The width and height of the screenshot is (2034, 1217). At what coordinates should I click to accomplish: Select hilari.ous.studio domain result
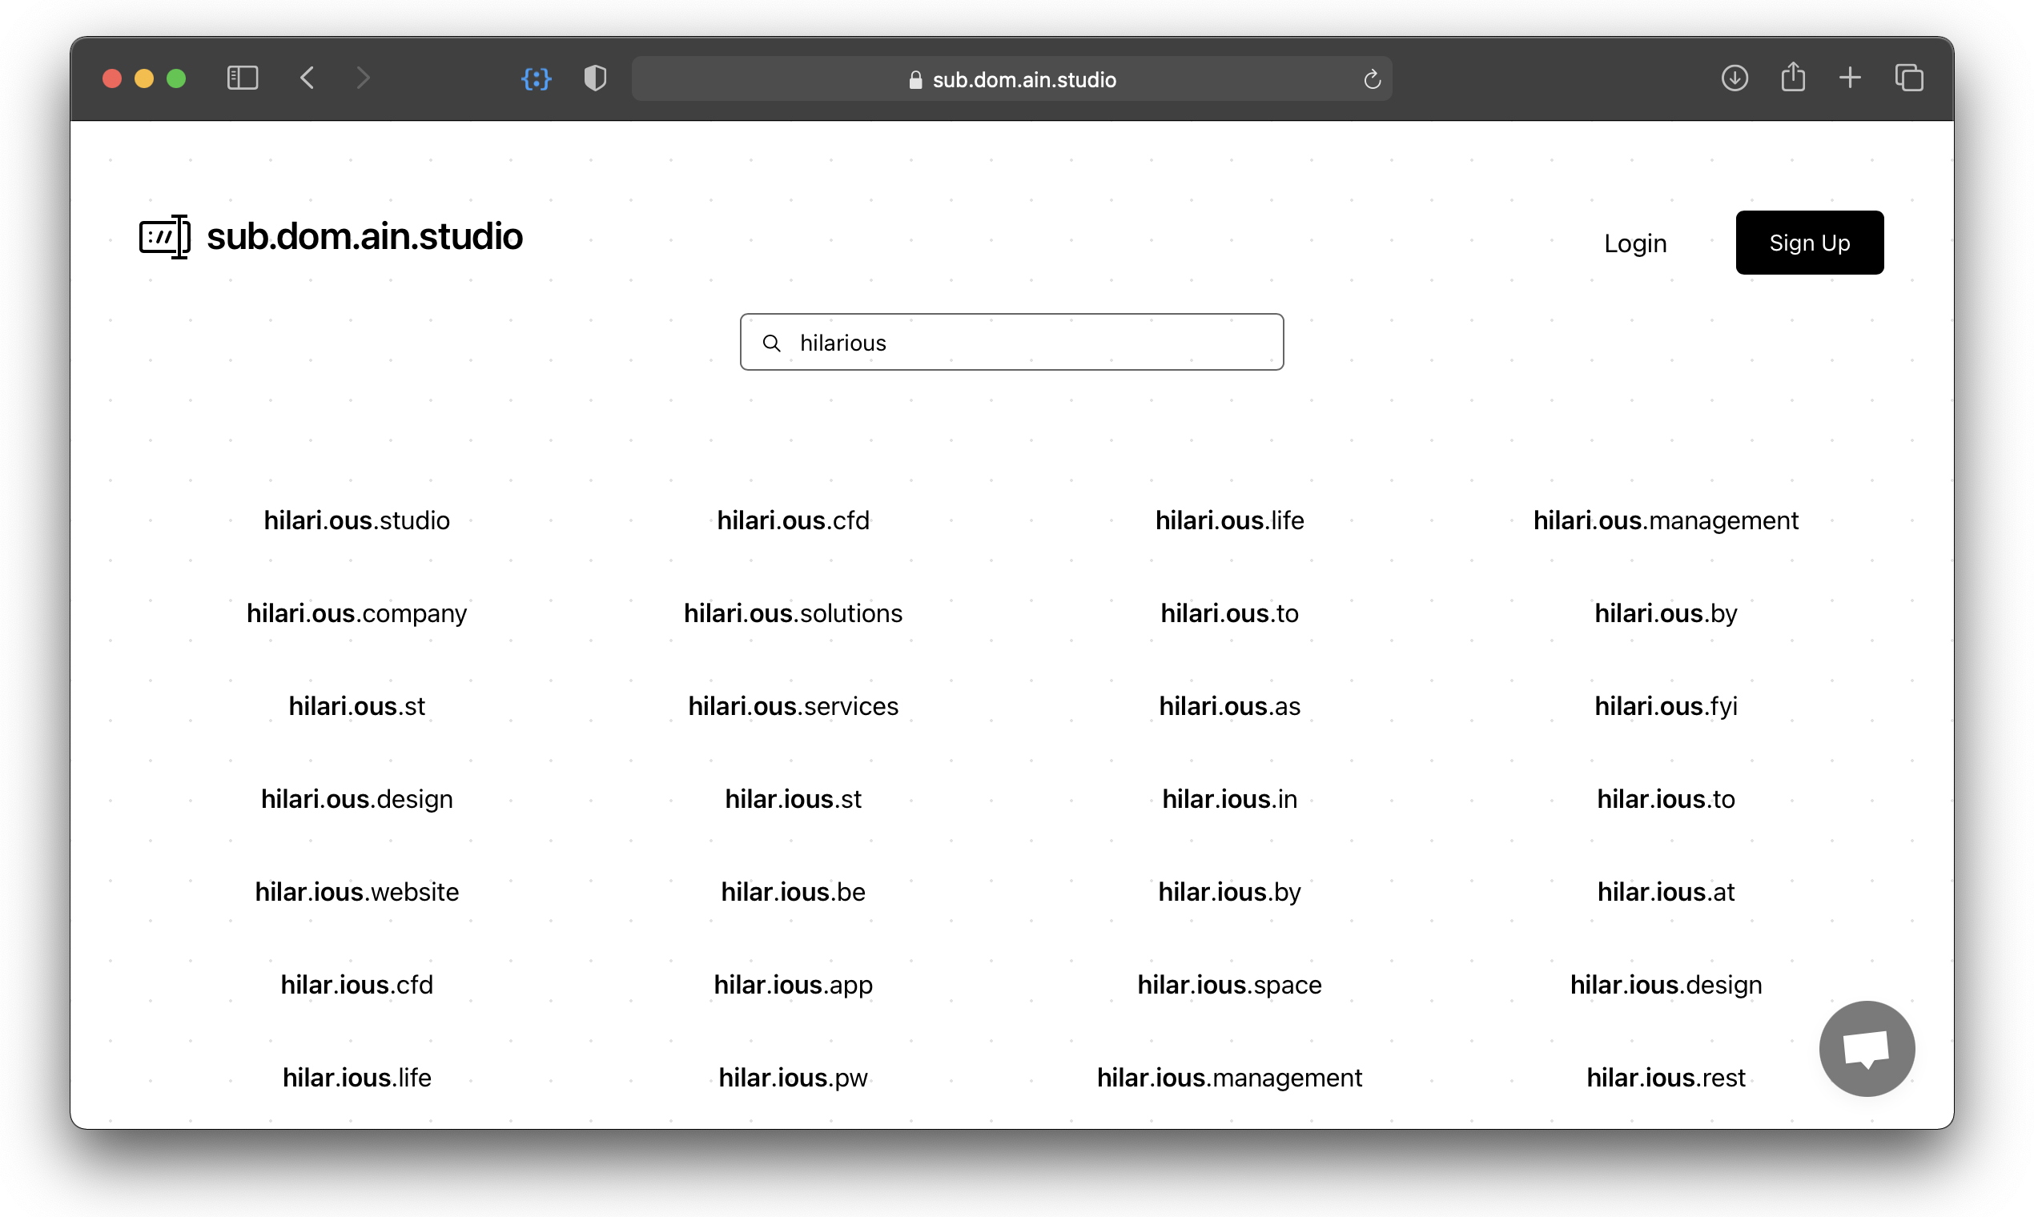click(357, 520)
